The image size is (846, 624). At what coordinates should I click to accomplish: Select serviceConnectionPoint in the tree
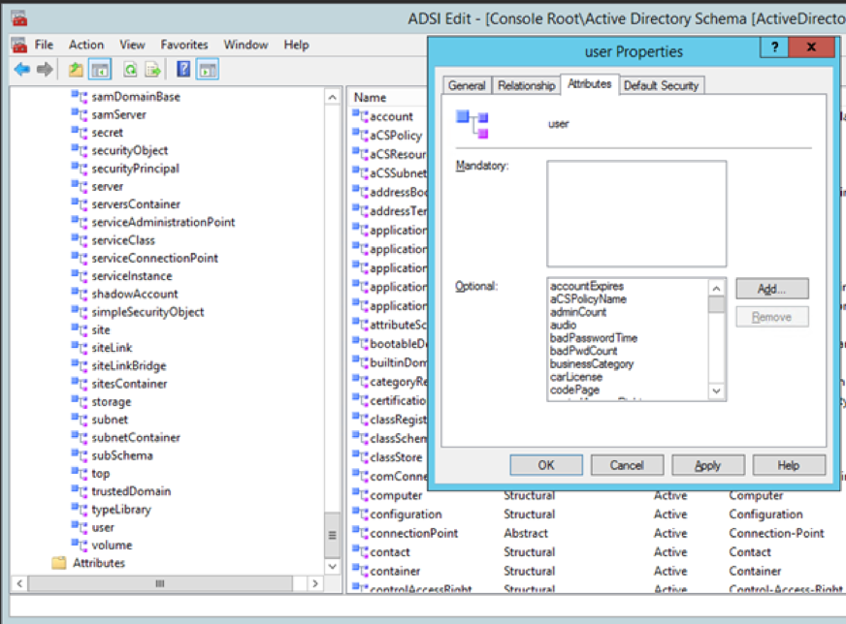point(155,258)
